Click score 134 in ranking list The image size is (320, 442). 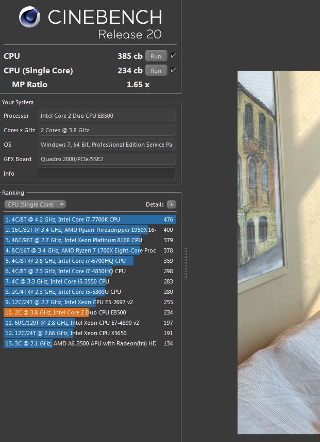[168, 343]
